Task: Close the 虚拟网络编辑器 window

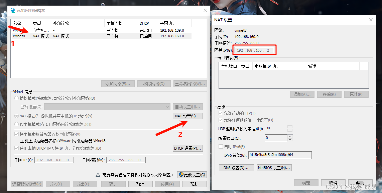Action: tap(205, 10)
